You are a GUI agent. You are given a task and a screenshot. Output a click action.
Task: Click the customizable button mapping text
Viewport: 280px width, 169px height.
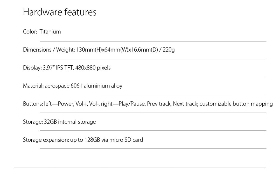pyautogui.click(x=236, y=104)
